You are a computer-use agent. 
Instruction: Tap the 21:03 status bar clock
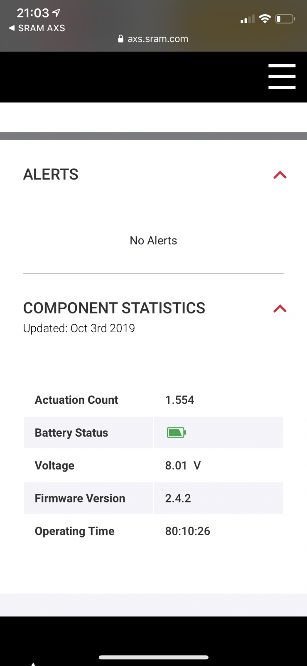click(33, 13)
